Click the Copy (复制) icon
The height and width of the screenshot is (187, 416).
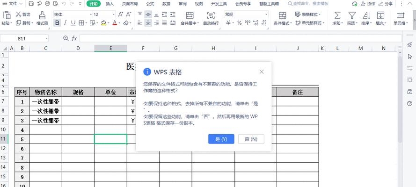pyautogui.click(x=18, y=23)
